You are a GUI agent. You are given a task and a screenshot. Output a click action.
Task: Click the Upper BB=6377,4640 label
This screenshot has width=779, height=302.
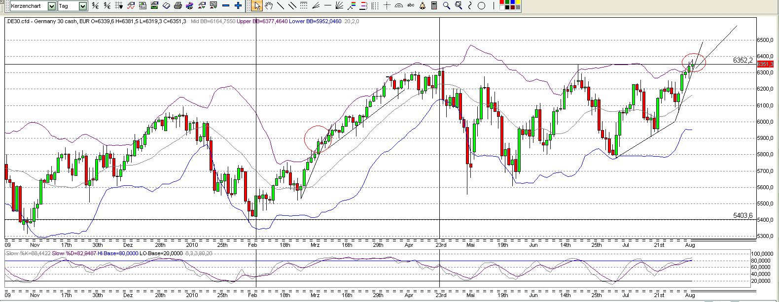(262, 21)
